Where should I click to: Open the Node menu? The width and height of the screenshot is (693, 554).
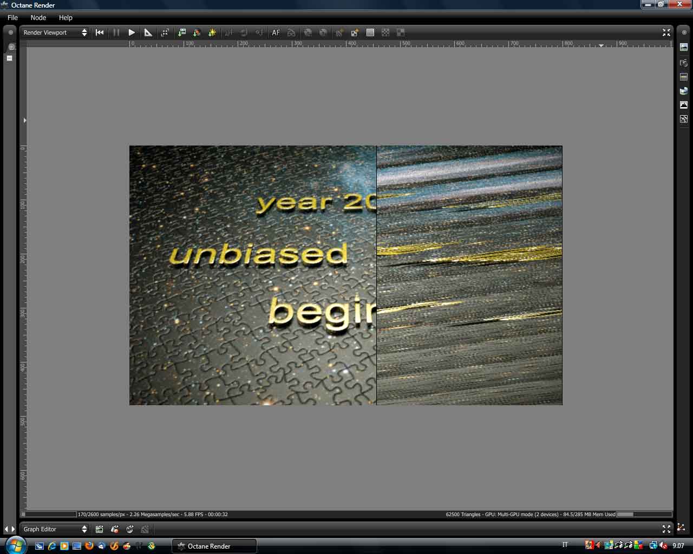tap(38, 17)
